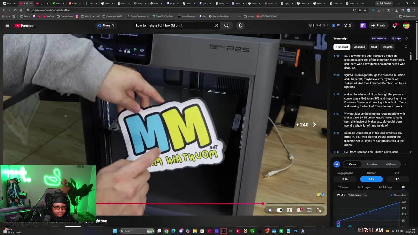This screenshot has width=418, height=235.
Task: Open the YouTube guide hamburger menu
Action: (x=7, y=25)
